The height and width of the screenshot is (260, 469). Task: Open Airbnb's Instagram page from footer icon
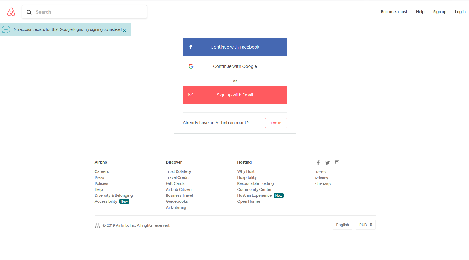[x=337, y=163]
